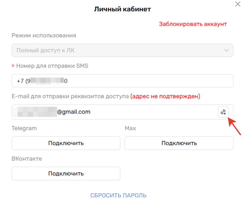Click the Личный кабинет heading
Image resolution: width=242 pixels, height=208 pixels.
pyautogui.click(x=123, y=9)
